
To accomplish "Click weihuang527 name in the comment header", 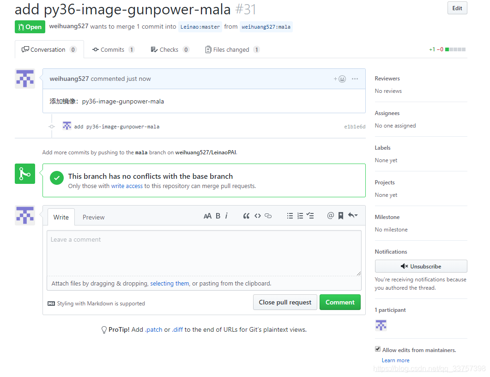I will (69, 79).
